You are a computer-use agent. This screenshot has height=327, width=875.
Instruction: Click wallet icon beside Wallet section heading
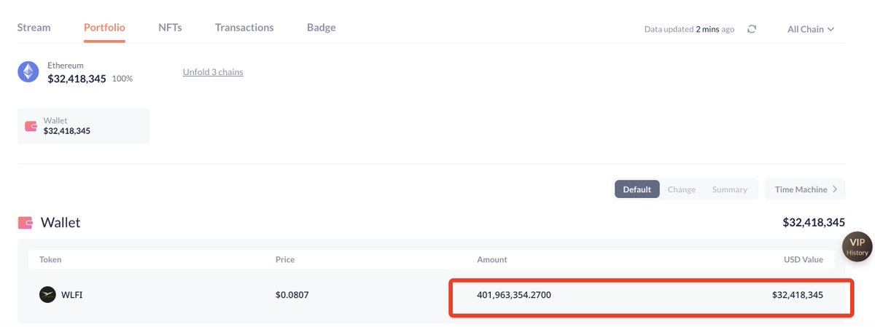tap(26, 223)
